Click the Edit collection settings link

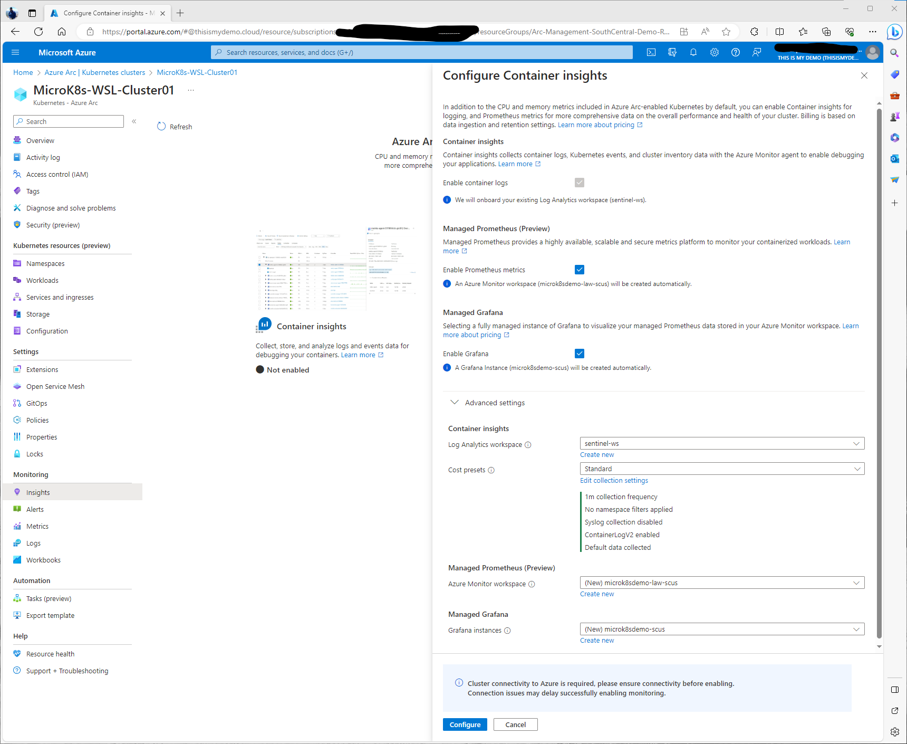click(614, 481)
